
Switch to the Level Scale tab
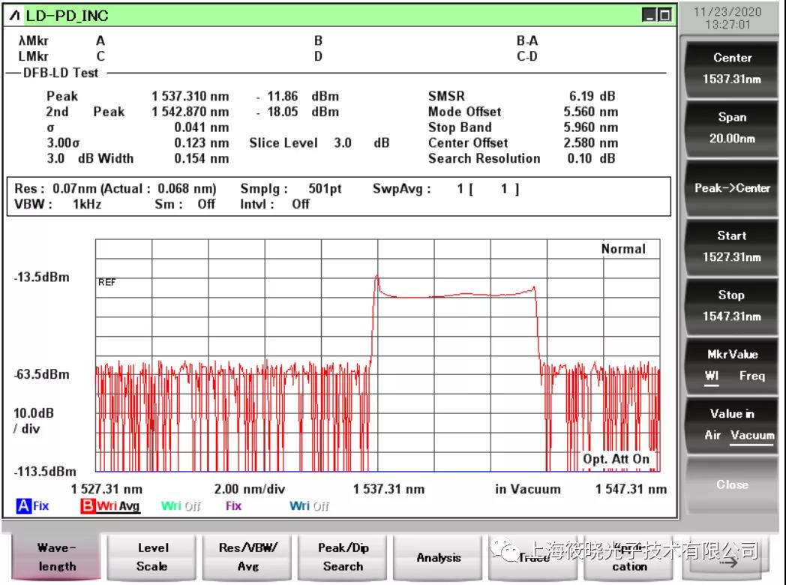[x=153, y=557]
